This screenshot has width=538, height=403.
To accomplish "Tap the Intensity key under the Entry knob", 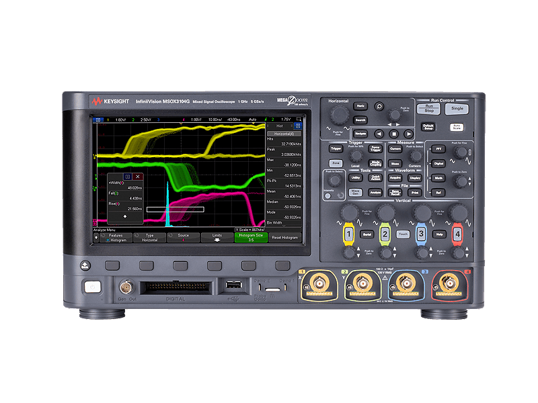I will [328, 196].
